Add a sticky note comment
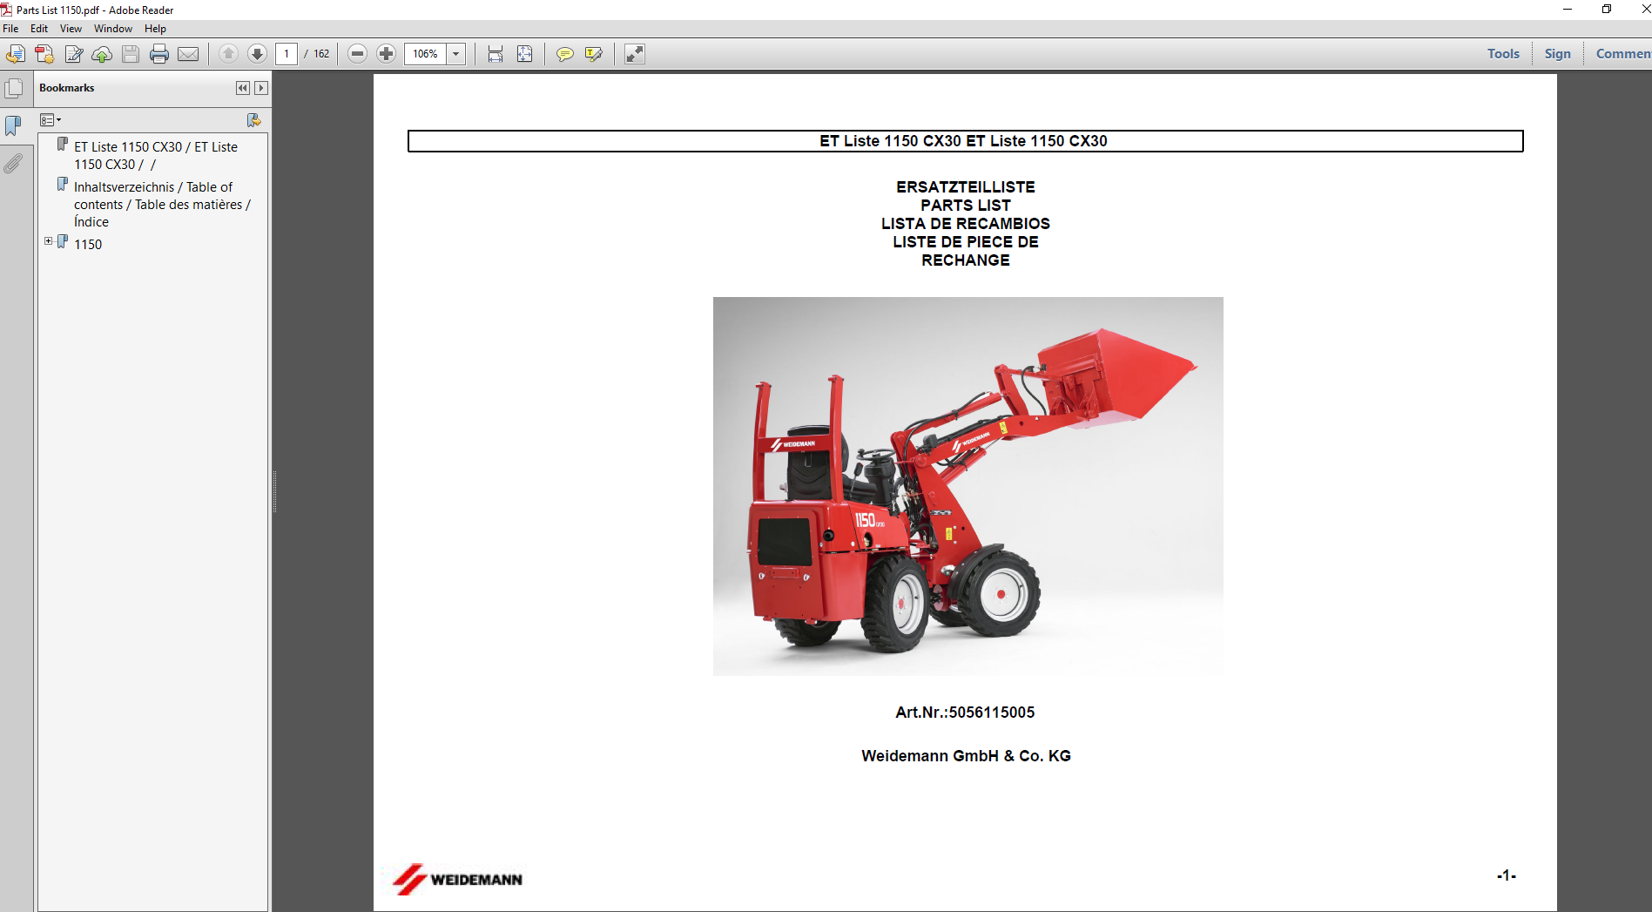The width and height of the screenshot is (1652, 912). 565,54
